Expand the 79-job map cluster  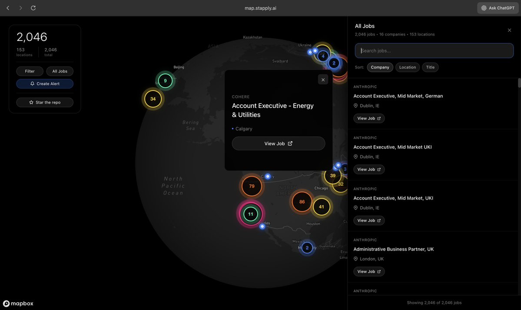coord(251,186)
